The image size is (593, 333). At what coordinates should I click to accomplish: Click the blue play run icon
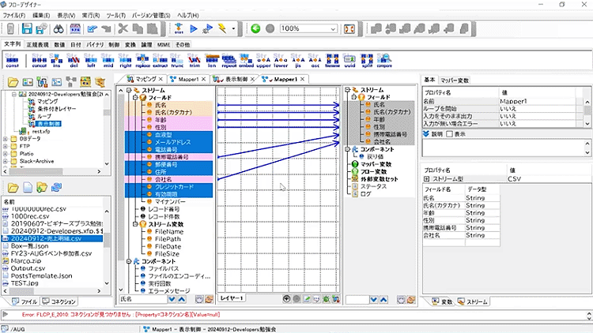pyautogui.click(x=194, y=28)
